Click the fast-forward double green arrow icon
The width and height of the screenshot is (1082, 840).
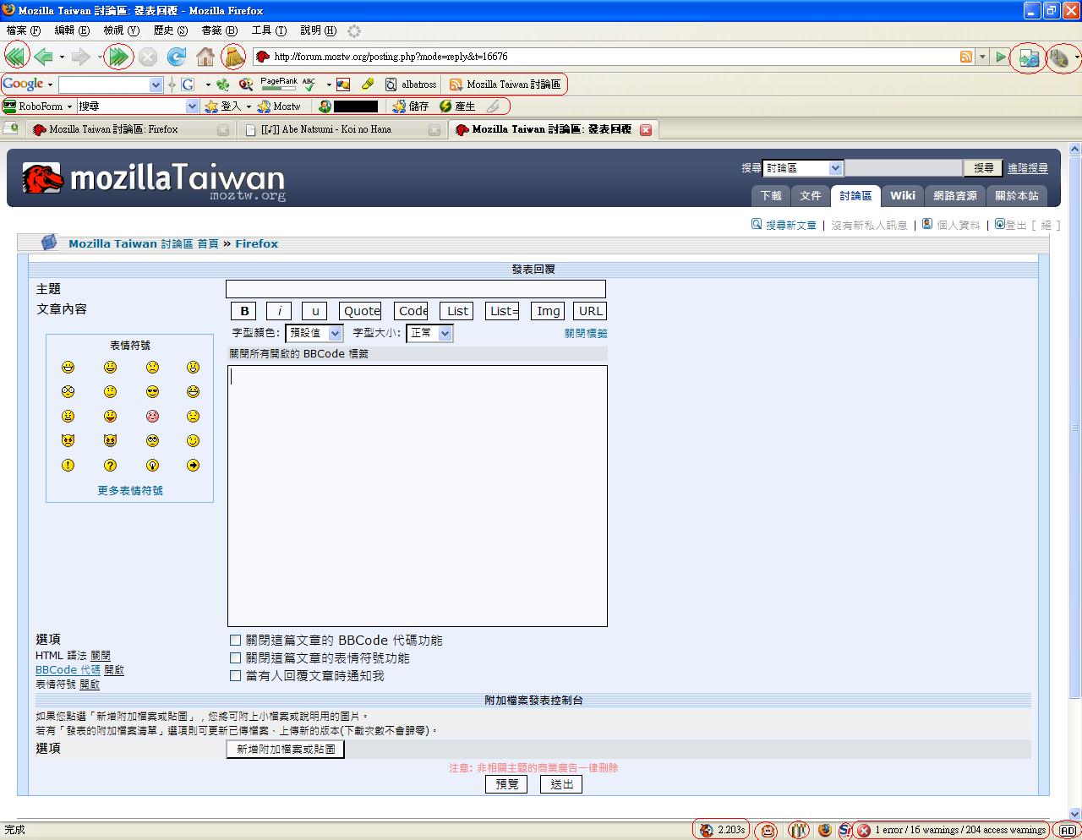pyautogui.click(x=118, y=57)
